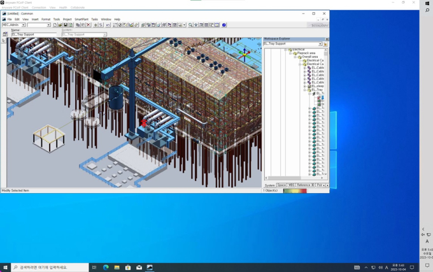The image size is (433, 272).
Task: Open the SmartPlant menu
Action: pyautogui.click(x=82, y=19)
